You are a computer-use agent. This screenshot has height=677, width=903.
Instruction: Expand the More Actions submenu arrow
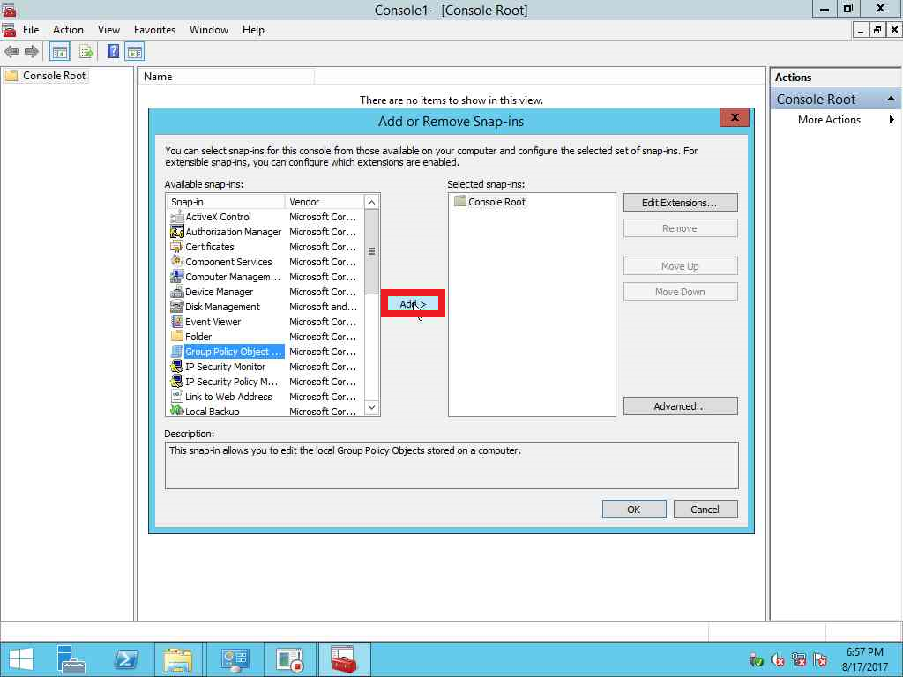pyautogui.click(x=892, y=120)
